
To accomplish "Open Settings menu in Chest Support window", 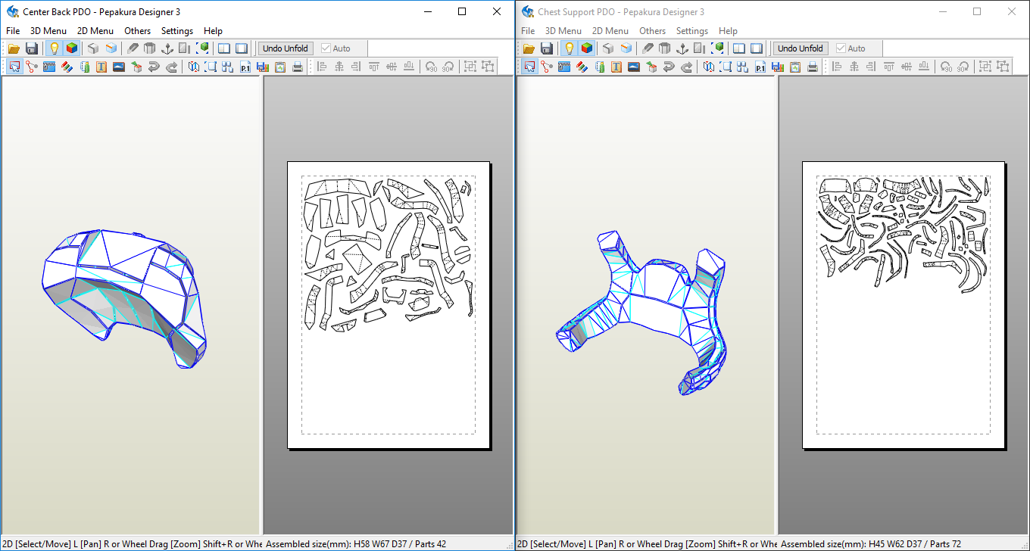I will (691, 31).
